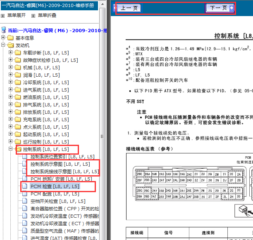Image resolution: width=253 pixels, height=240 pixels.
Task: Open 质量型空气流量 (MAF) 传感器 page
Action: [65, 231]
